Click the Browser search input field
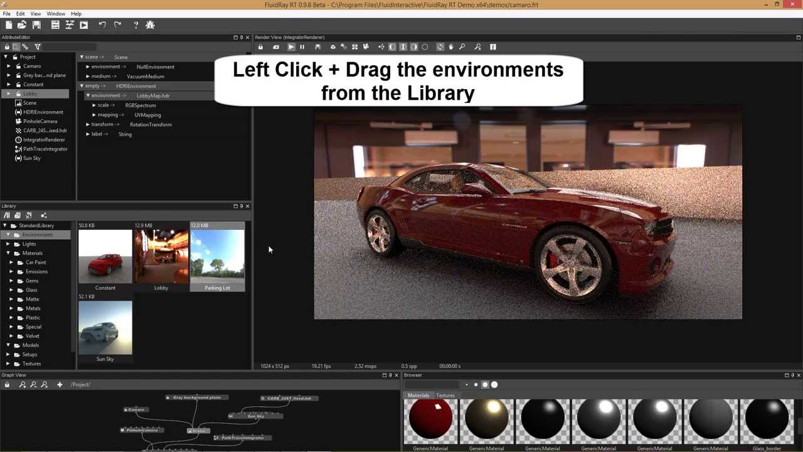Screen dimensions: 803x452 (x=432, y=384)
